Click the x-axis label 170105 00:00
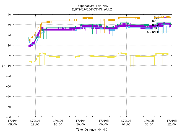This screenshot has height=132, width=177. [x=103, y=123]
